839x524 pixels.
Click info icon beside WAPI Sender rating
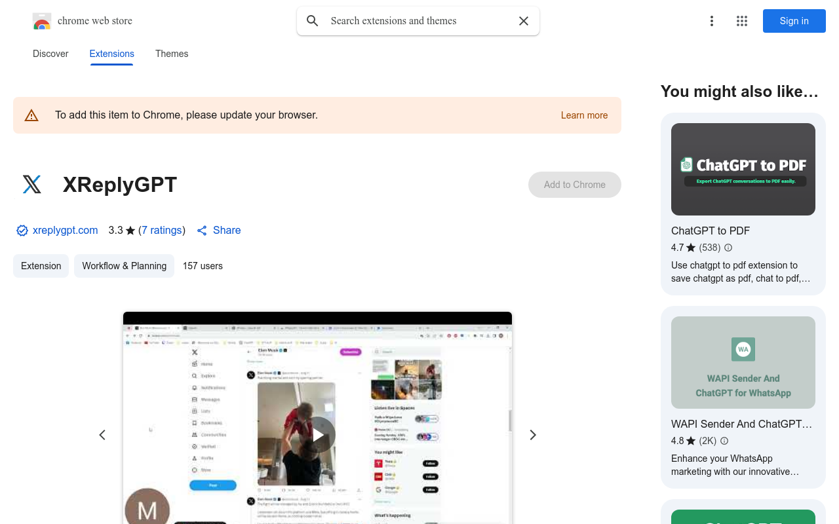pos(724,441)
